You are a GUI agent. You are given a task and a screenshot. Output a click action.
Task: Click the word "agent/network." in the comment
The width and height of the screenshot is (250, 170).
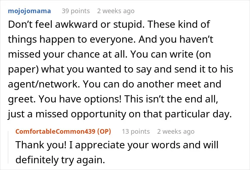click(x=44, y=84)
